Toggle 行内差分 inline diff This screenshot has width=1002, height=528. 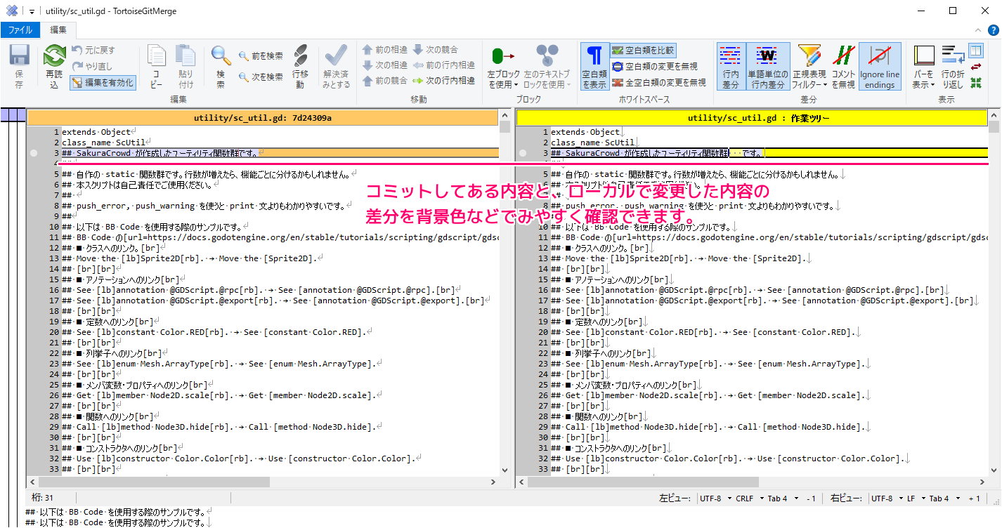pyautogui.click(x=731, y=67)
